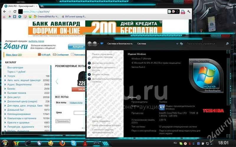Open the green frog bookmark
236x147 pixels.
[x=30, y=17]
